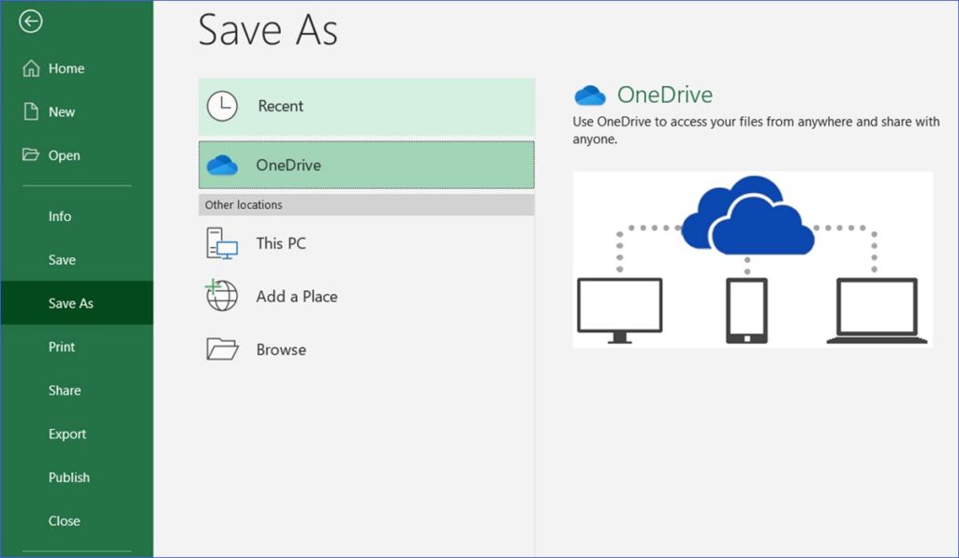Click the OneDrive devices illustration
Screen dimensions: 959x558
tap(752, 259)
